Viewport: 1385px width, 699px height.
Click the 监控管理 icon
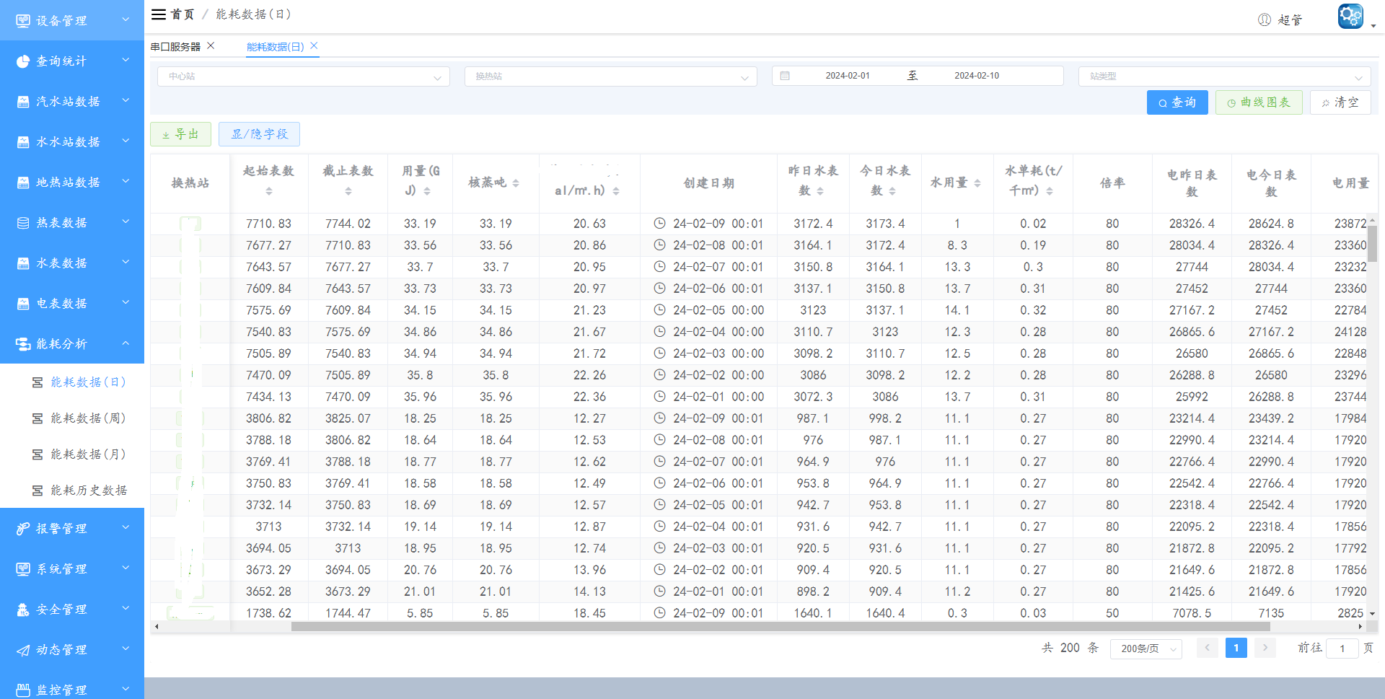(x=23, y=690)
